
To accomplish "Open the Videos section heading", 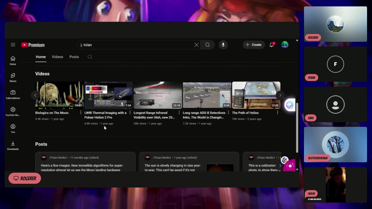I will click(42, 74).
